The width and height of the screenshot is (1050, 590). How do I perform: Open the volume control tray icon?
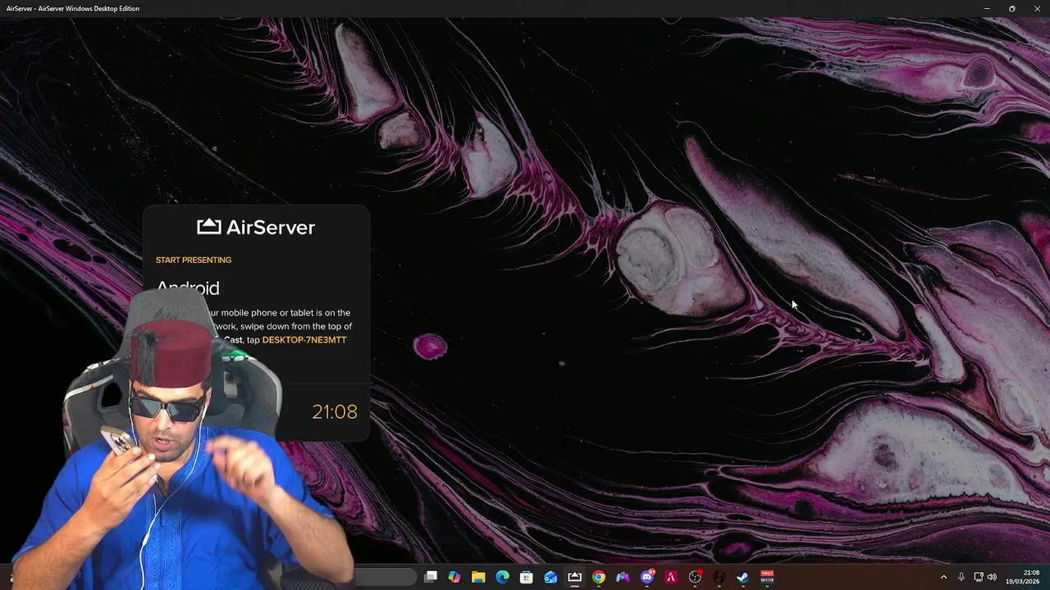pos(993,577)
